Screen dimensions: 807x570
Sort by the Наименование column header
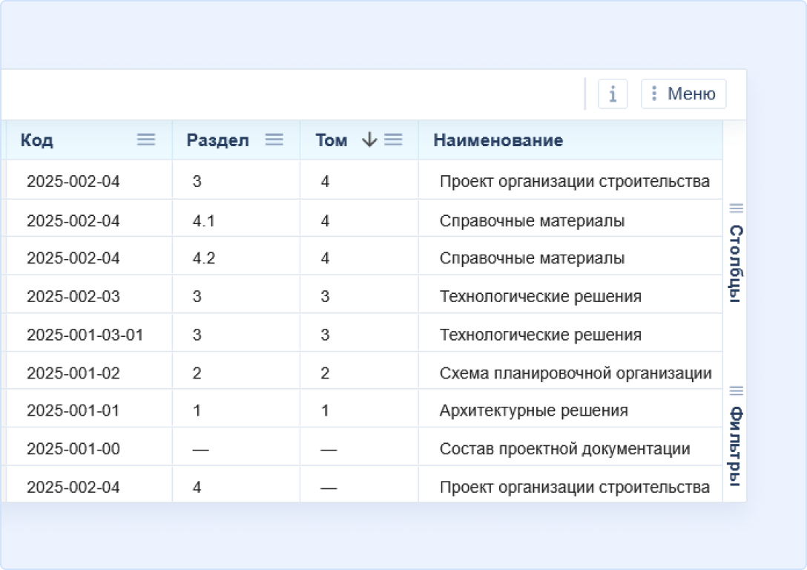[x=498, y=140]
